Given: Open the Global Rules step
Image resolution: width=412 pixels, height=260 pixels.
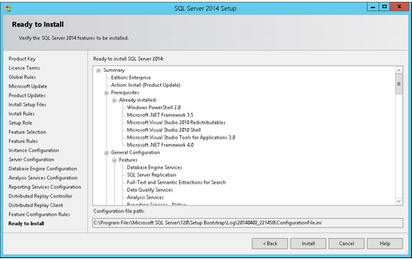Looking at the screenshot, I should point(22,77).
